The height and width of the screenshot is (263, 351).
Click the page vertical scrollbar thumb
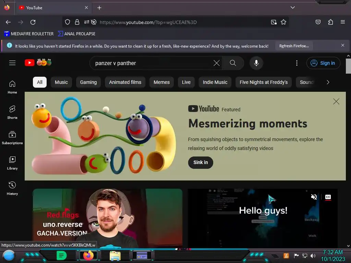(348, 66)
